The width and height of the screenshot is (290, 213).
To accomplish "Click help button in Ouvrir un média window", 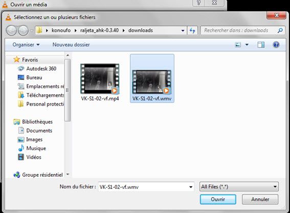I will [198, 3].
